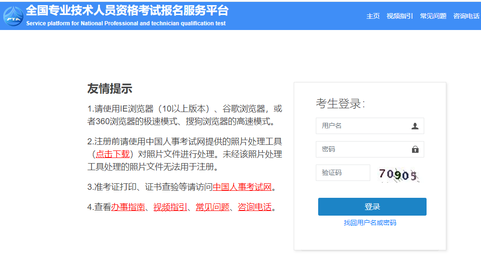The width and height of the screenshot is (481, 255).
Task: Click into the 验证码 input field
Action: 343,173
